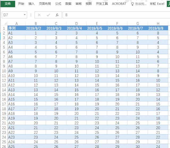Select row 15 header number
The width and height of the screenshot is (170, 148).
[4, 95]
